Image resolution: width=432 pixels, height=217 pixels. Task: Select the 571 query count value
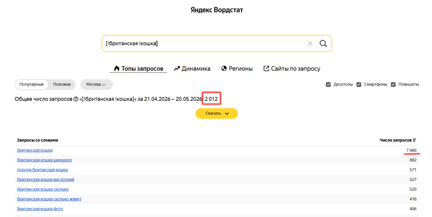click(413, 170)
